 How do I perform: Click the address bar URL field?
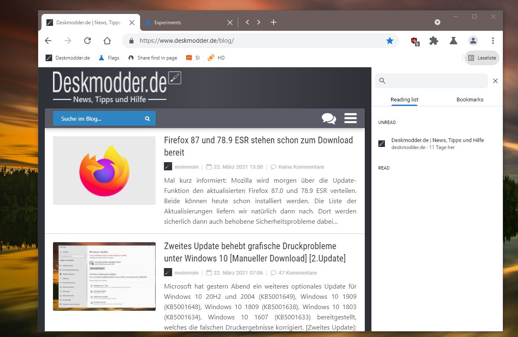260,41
